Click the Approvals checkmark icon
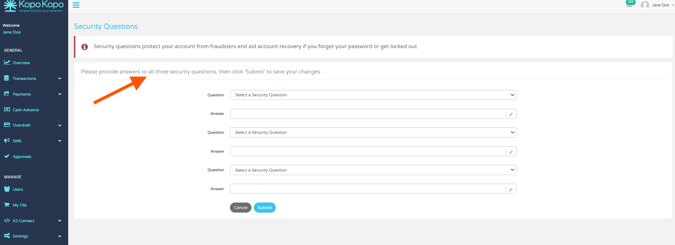The height and width of the screenshot is (245, 675). (x=7, y=156)
